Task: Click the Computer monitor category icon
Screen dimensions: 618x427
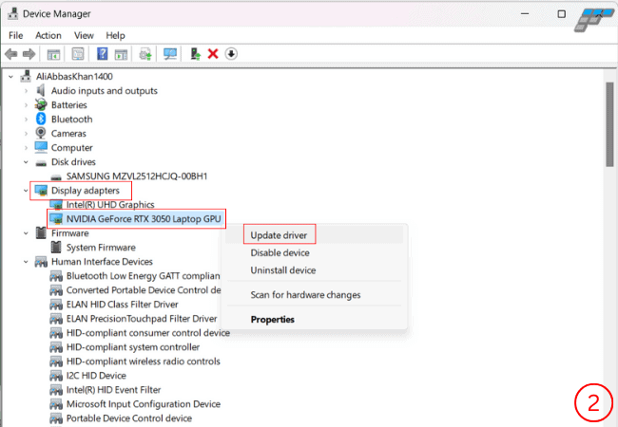Action: click(x=41, y=147)
